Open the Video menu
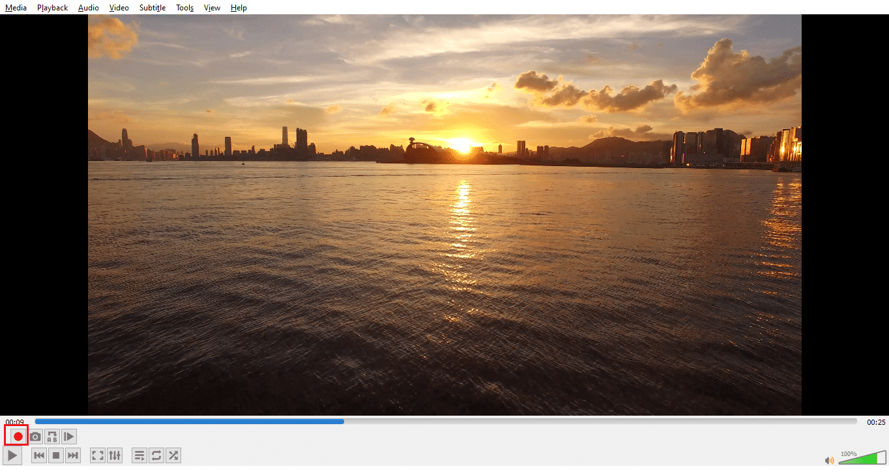 tap(119, 8)
